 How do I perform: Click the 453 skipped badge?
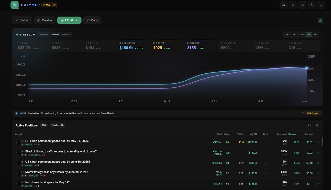(x=313, y=113)
